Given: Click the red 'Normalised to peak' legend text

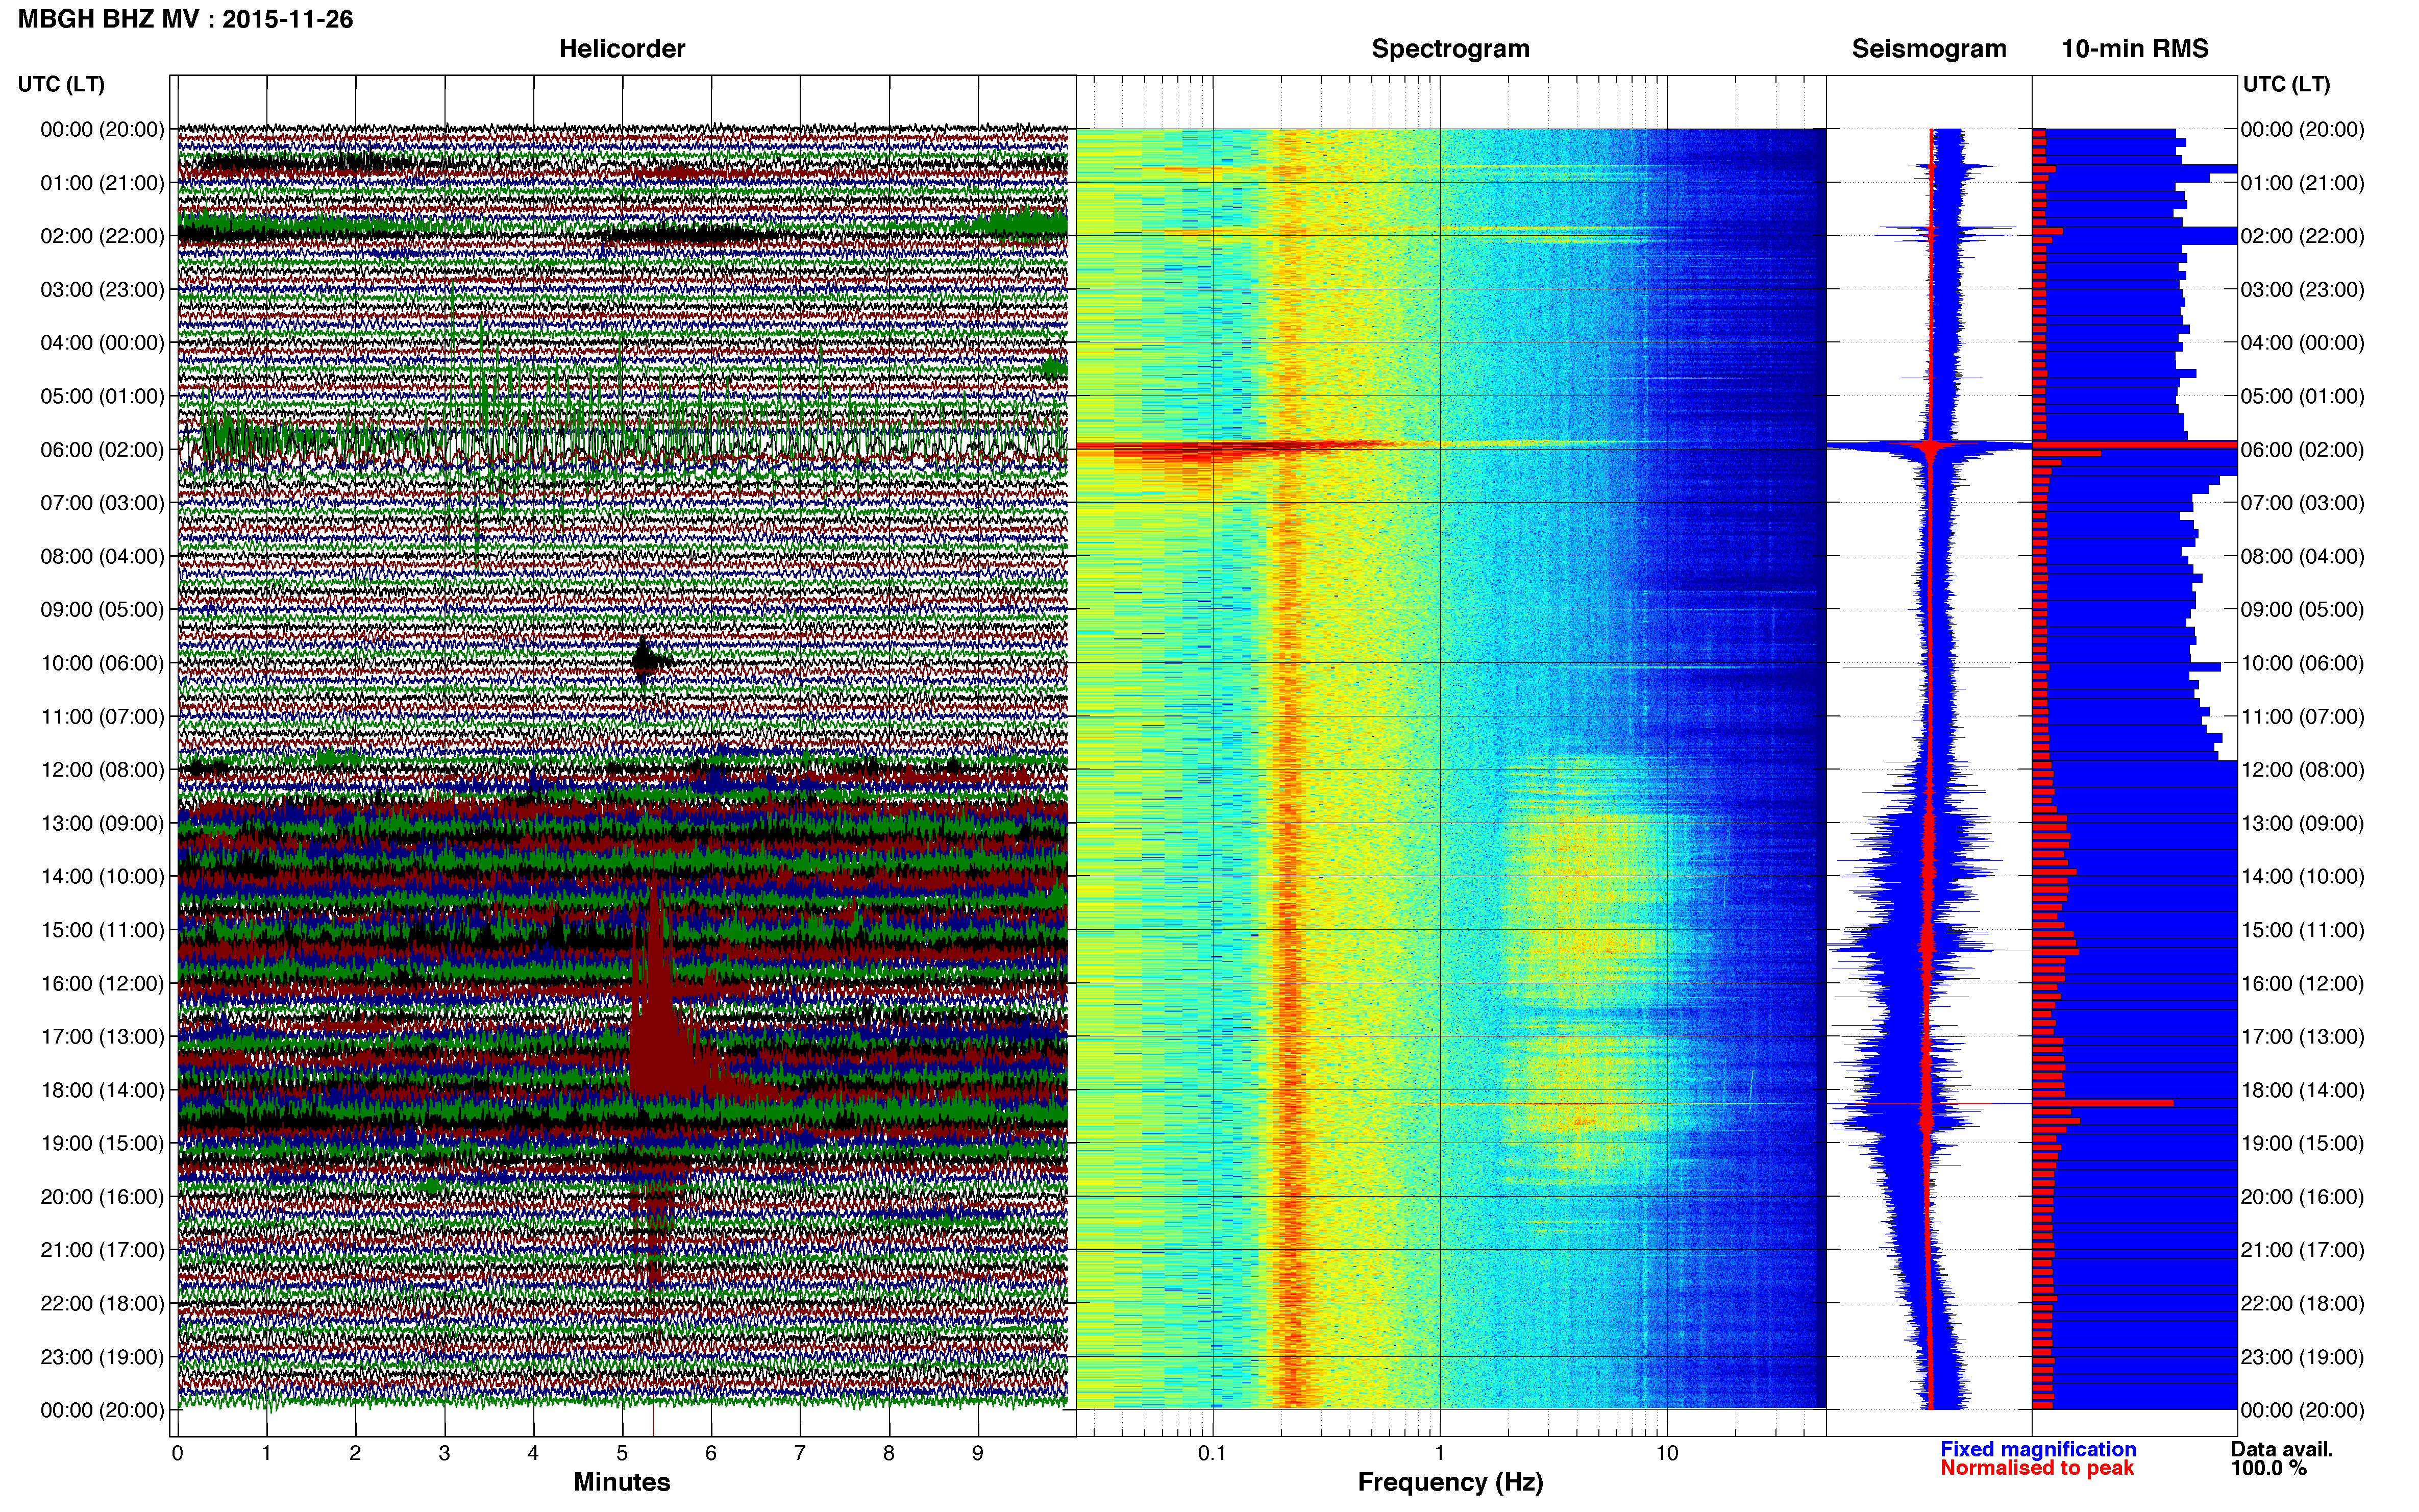Looking at the screenshot, I should (2037, 1468).
